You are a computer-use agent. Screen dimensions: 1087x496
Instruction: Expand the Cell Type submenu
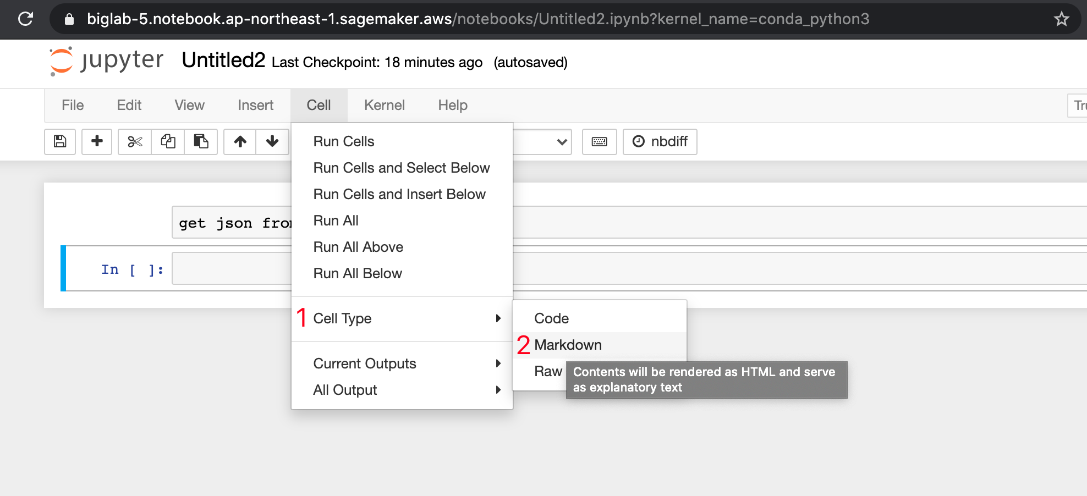[402, 318]
